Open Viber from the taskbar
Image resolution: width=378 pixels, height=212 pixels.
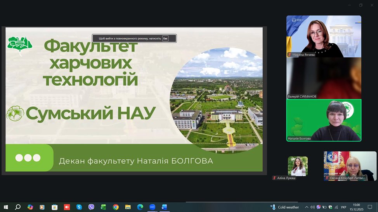[x=91, y=207]
